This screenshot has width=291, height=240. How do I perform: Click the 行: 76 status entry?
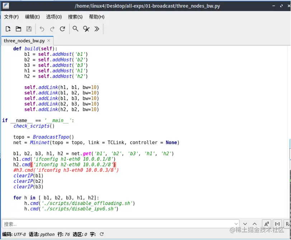64,234
